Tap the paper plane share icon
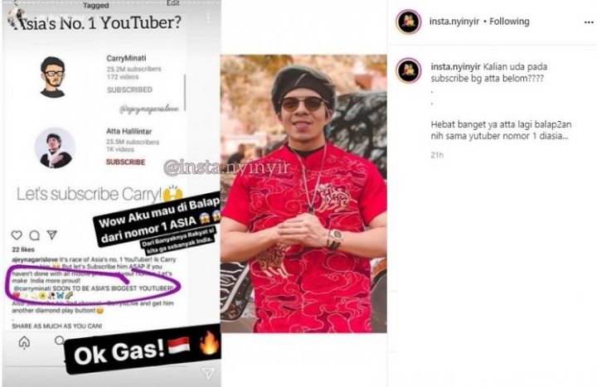This screenshot has width=597, height=387. tap(52, 235)
